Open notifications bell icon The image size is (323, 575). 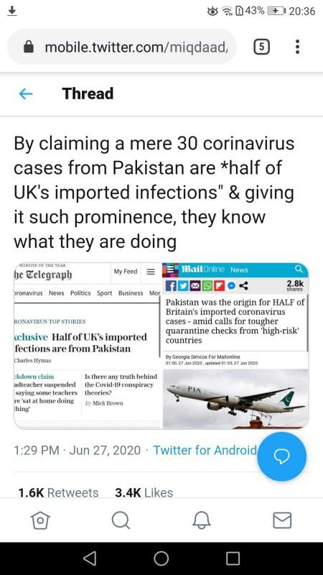202,520
